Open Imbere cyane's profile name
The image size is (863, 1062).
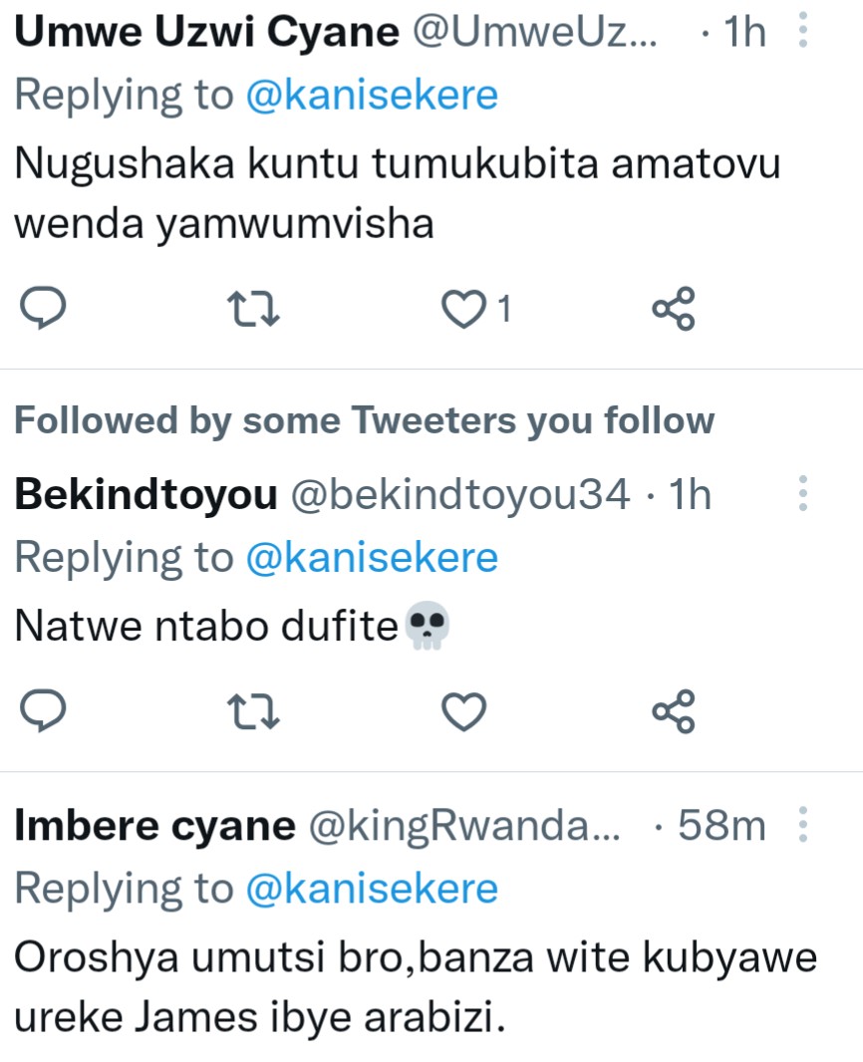click(x=154, y=826)
